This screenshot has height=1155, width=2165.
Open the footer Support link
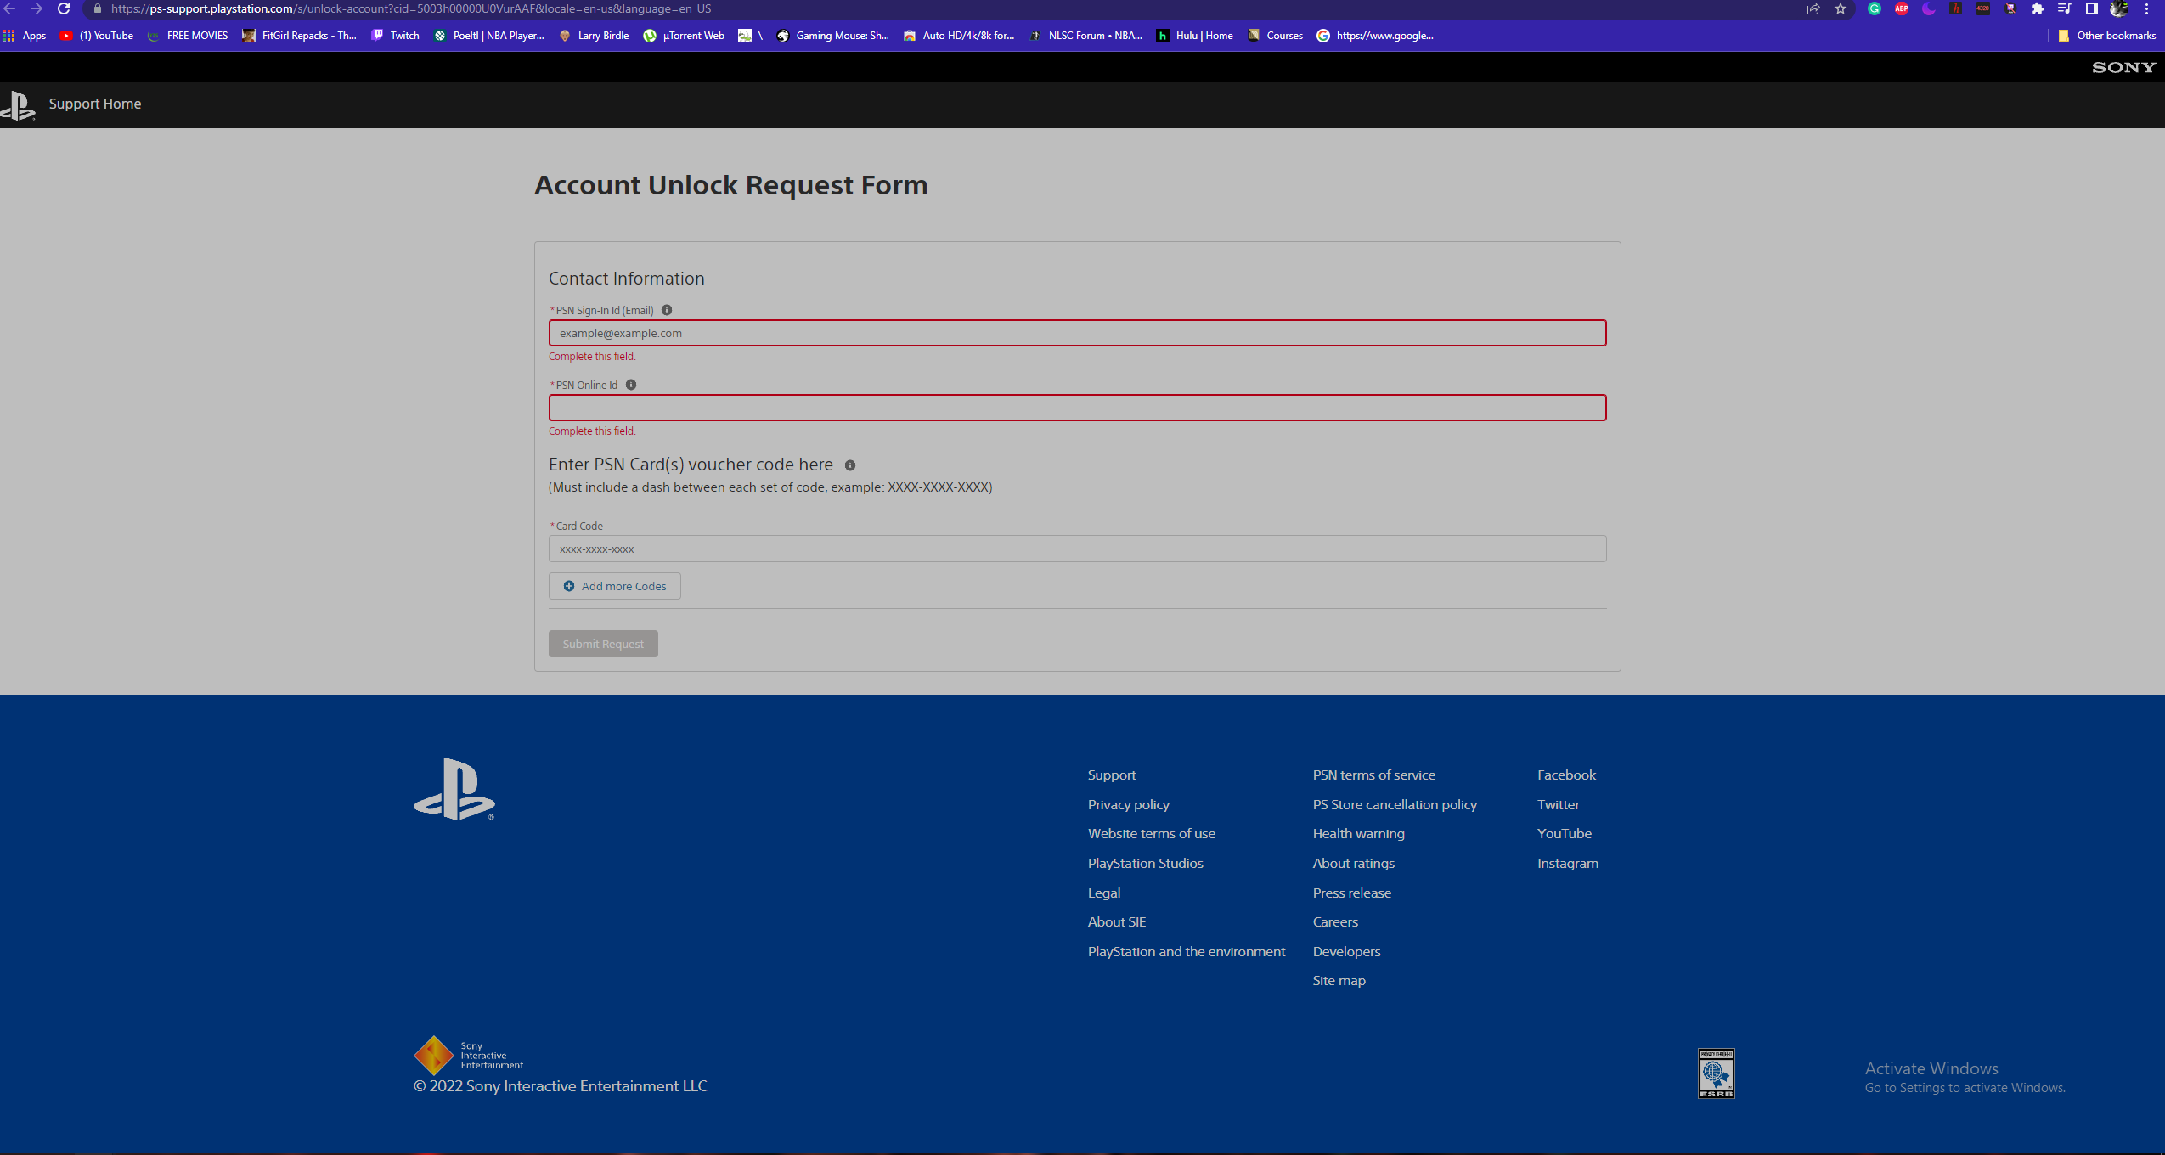(1112, 775)
